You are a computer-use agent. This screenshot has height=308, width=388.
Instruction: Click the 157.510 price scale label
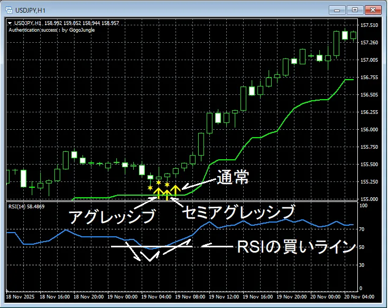click(369, 25)
